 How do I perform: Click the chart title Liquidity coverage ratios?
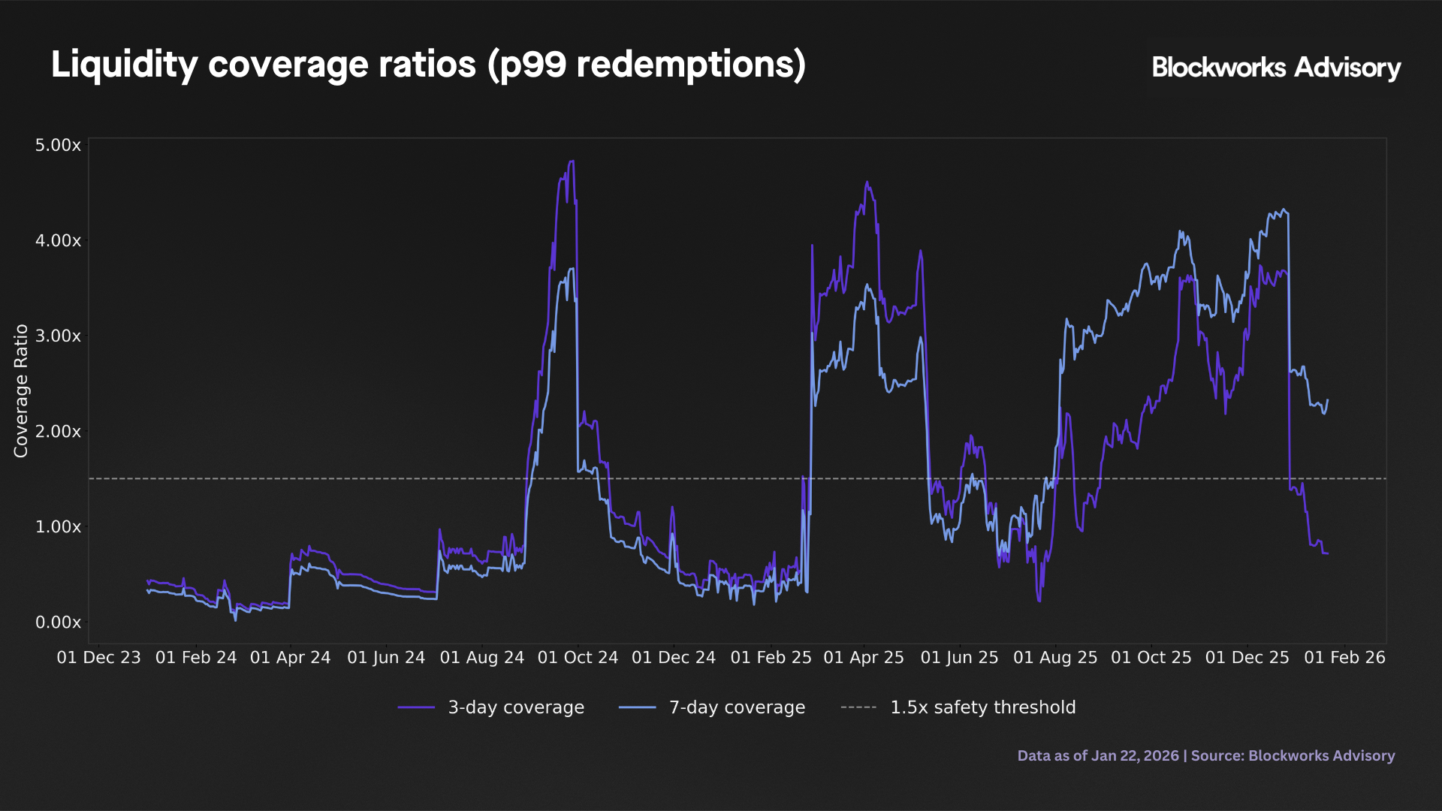click(x=428, y=65)
